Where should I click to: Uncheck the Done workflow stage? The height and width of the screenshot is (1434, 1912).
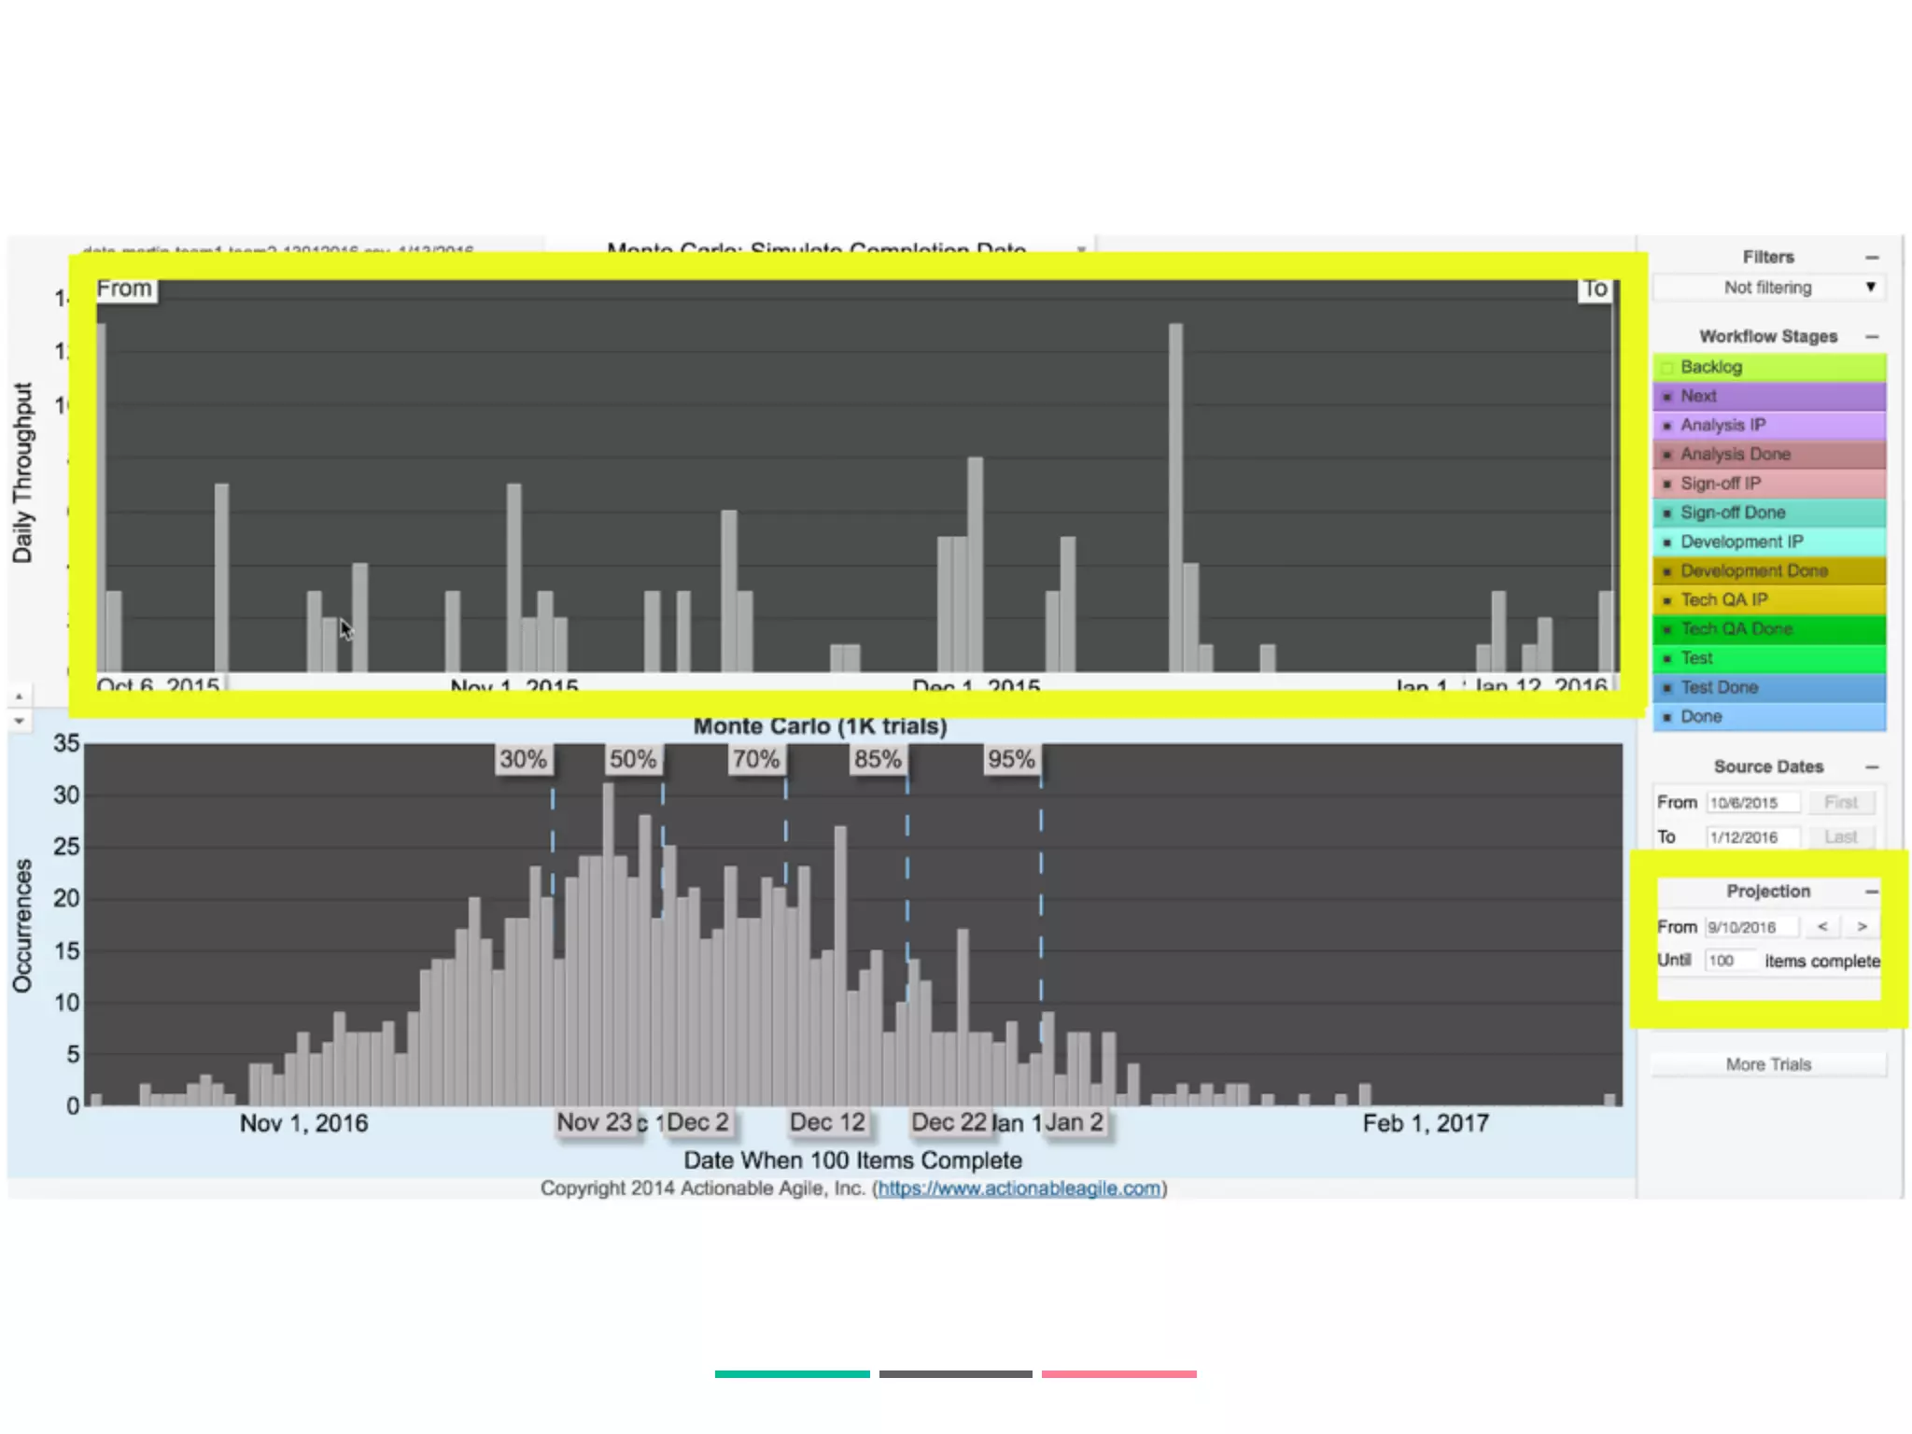click(1666, 718)
